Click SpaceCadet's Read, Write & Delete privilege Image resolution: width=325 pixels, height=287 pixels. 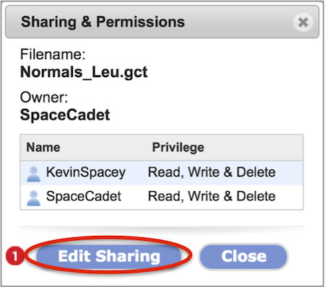[x=212, y=196]
